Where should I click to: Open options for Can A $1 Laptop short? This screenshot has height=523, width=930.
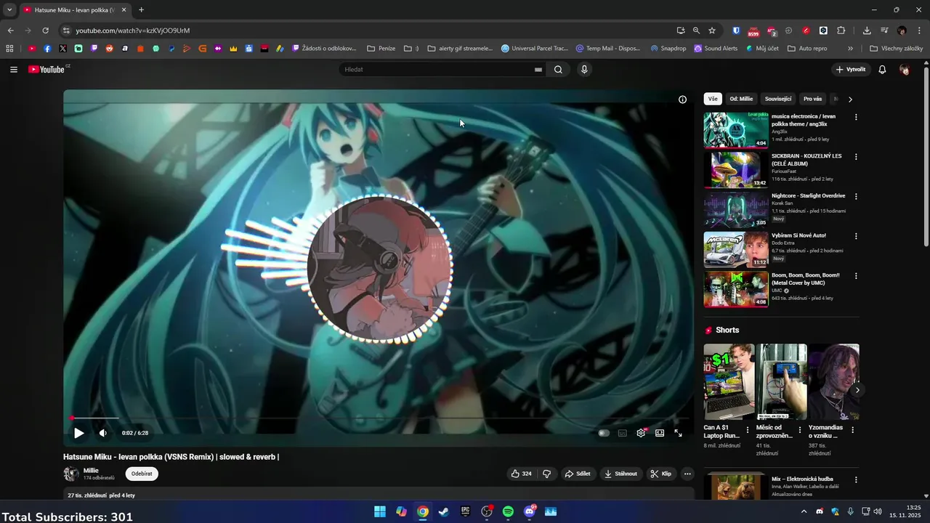(748, 430)
